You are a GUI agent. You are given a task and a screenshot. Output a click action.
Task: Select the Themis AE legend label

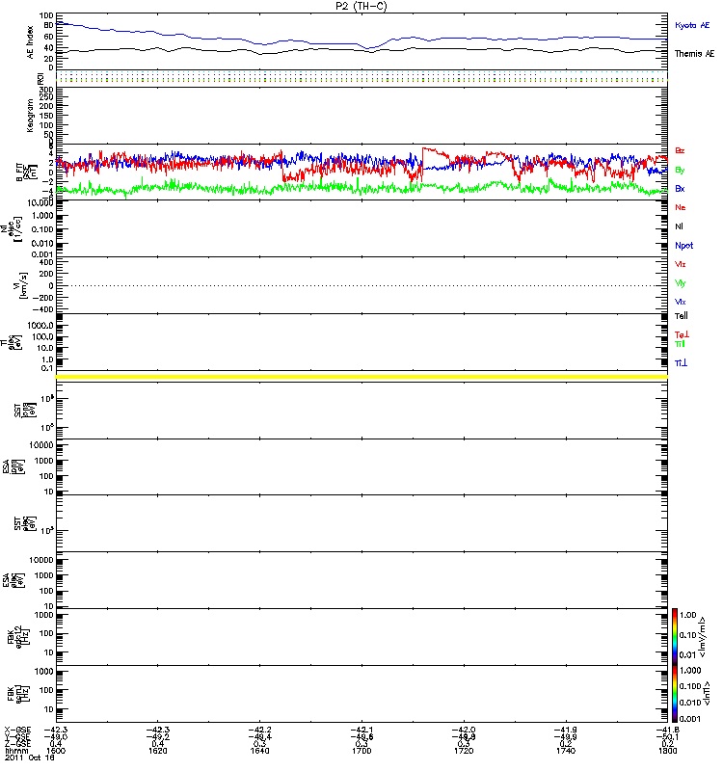pos(694,54)
